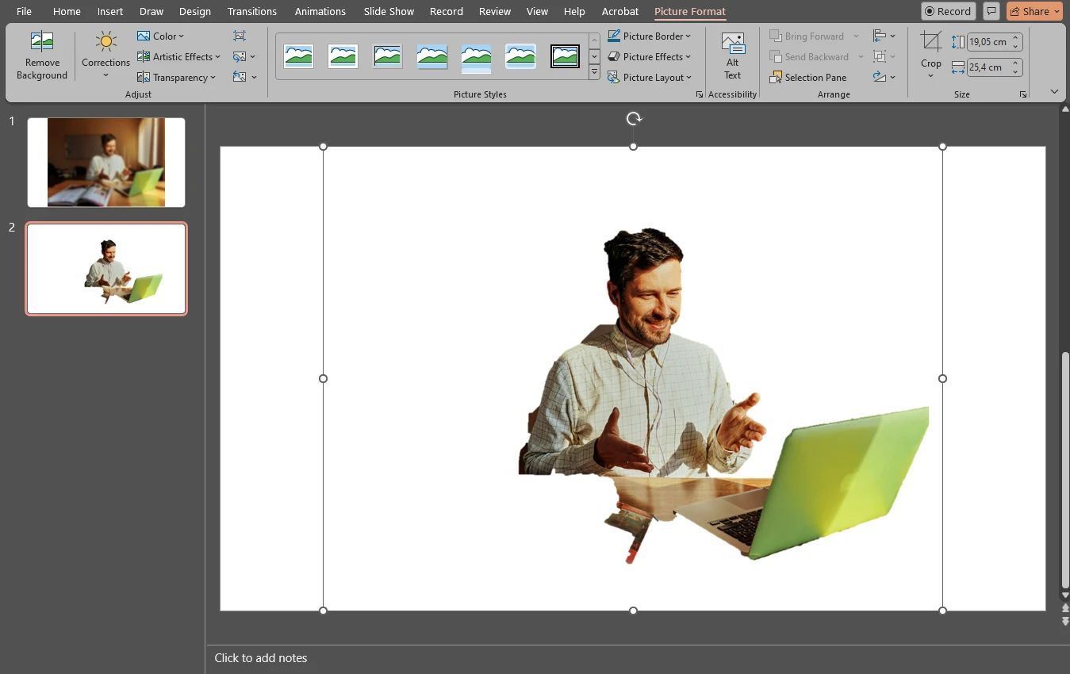Apply the first picture style thumbnail

tap(298, 56)
